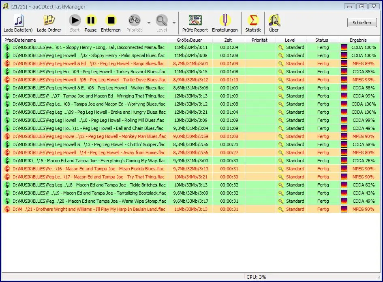Select Try That Thing.flac entry
The width and height of the screenshot is (383, 282).
191,177
